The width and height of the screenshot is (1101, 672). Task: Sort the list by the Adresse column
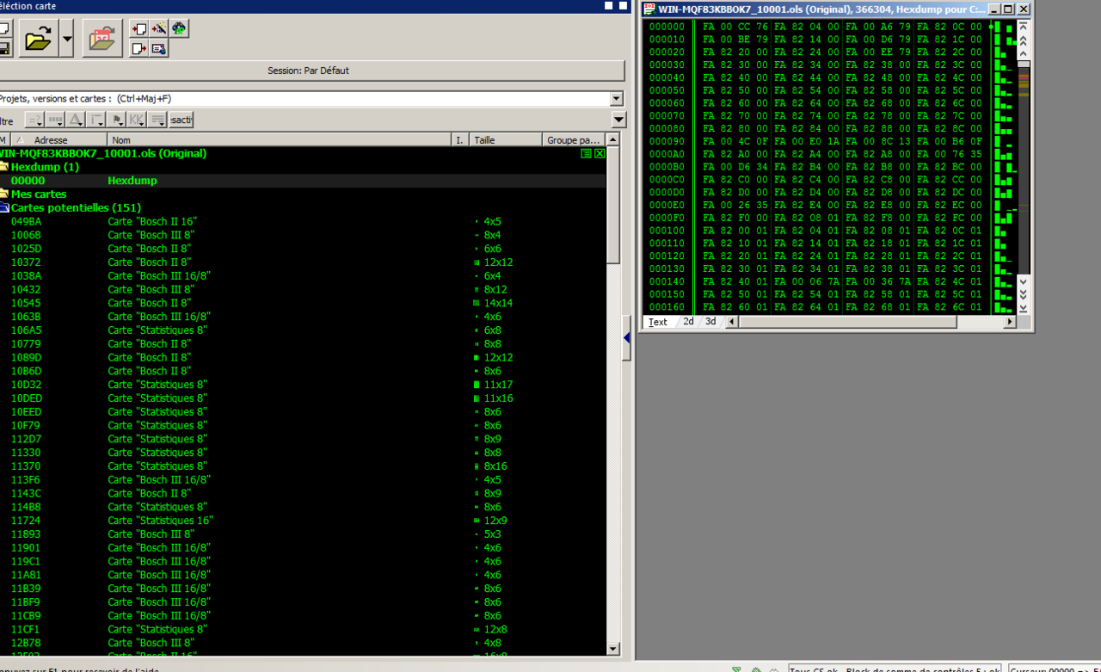[58, 139]
